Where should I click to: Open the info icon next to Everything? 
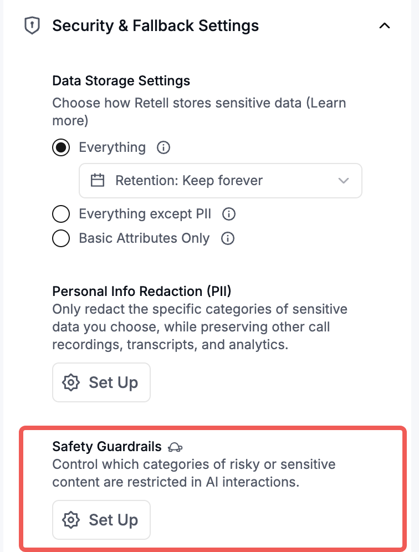pyautogui.click(x=163, y=147)
